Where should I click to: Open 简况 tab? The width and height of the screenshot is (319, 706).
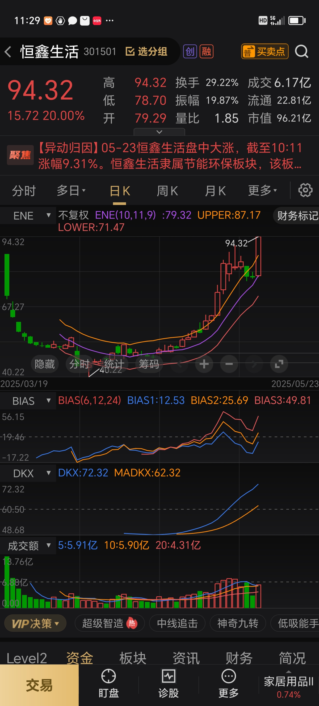coord(292,658)
